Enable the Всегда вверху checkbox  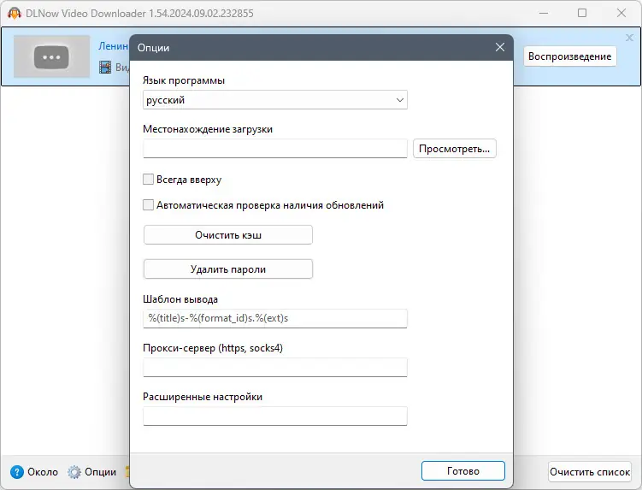click(149, 180)
